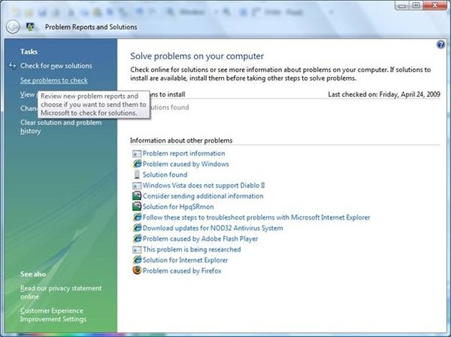This screenshot has width=451, height=337.
Task: Click the Information about other problems heading
Action: tap(181, 141)
